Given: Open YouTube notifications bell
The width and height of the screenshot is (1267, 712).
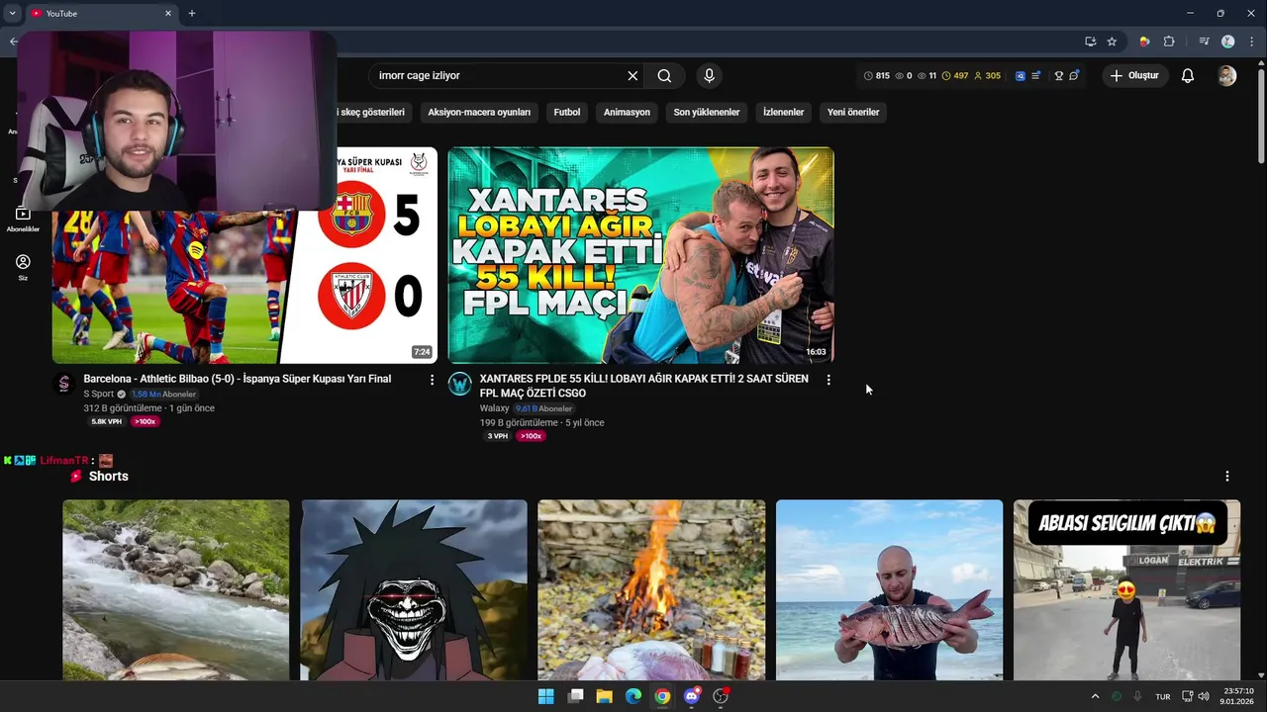Looking at the screenshot, I should click(x=1188, y=75).
